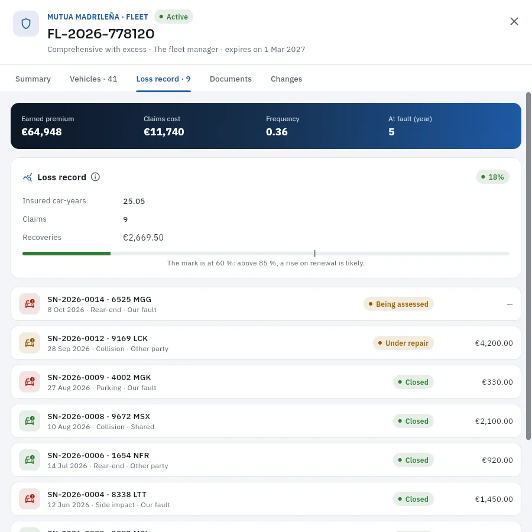Image resolution: width=532 pixels, height=532 pixels.
Task: Switch to the Summary tab
Action: tap(33, 79)
